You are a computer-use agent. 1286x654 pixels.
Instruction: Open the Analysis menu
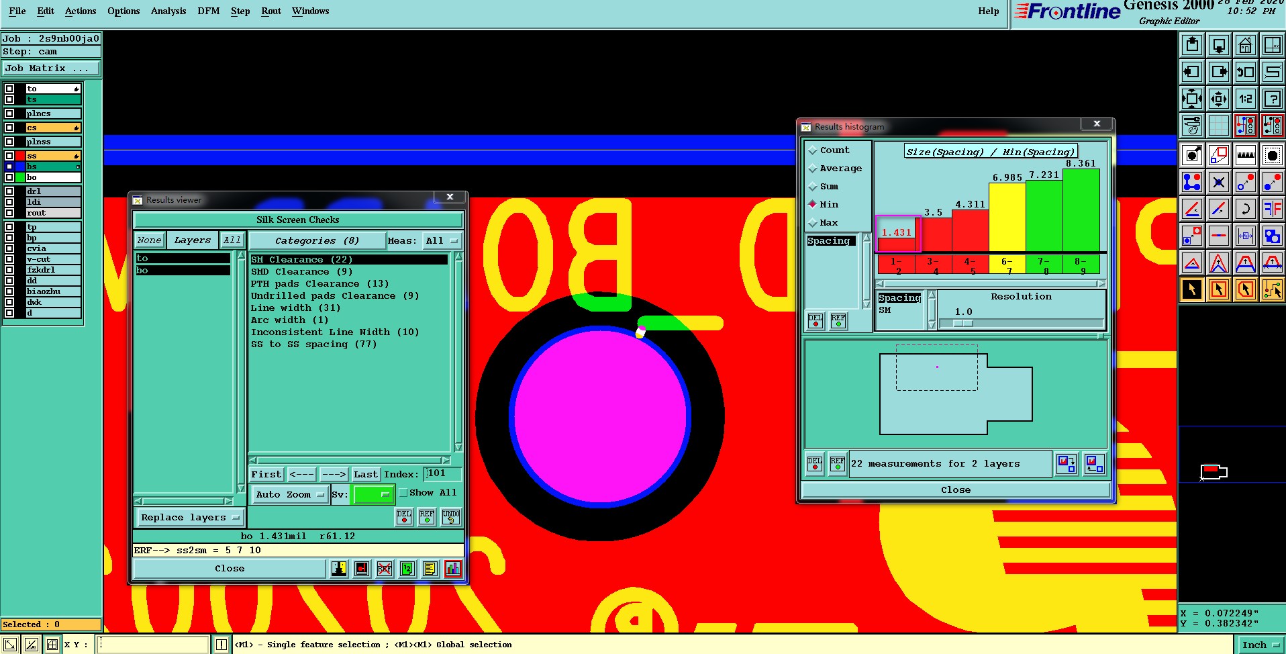[x=168, y=11]
